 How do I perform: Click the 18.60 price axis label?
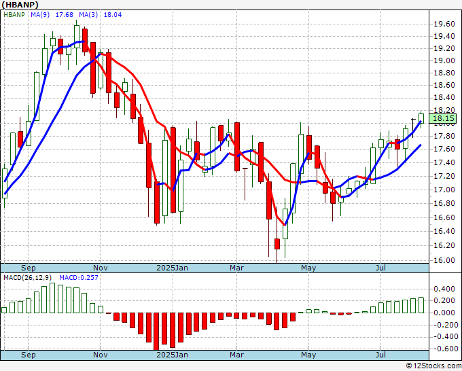tap(444, 85)
